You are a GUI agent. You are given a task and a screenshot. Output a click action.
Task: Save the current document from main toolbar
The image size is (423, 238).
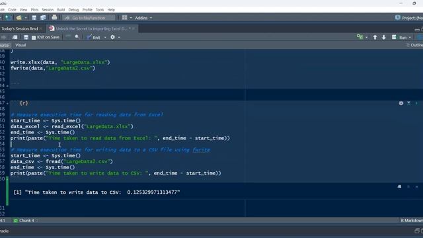point(34,18)
